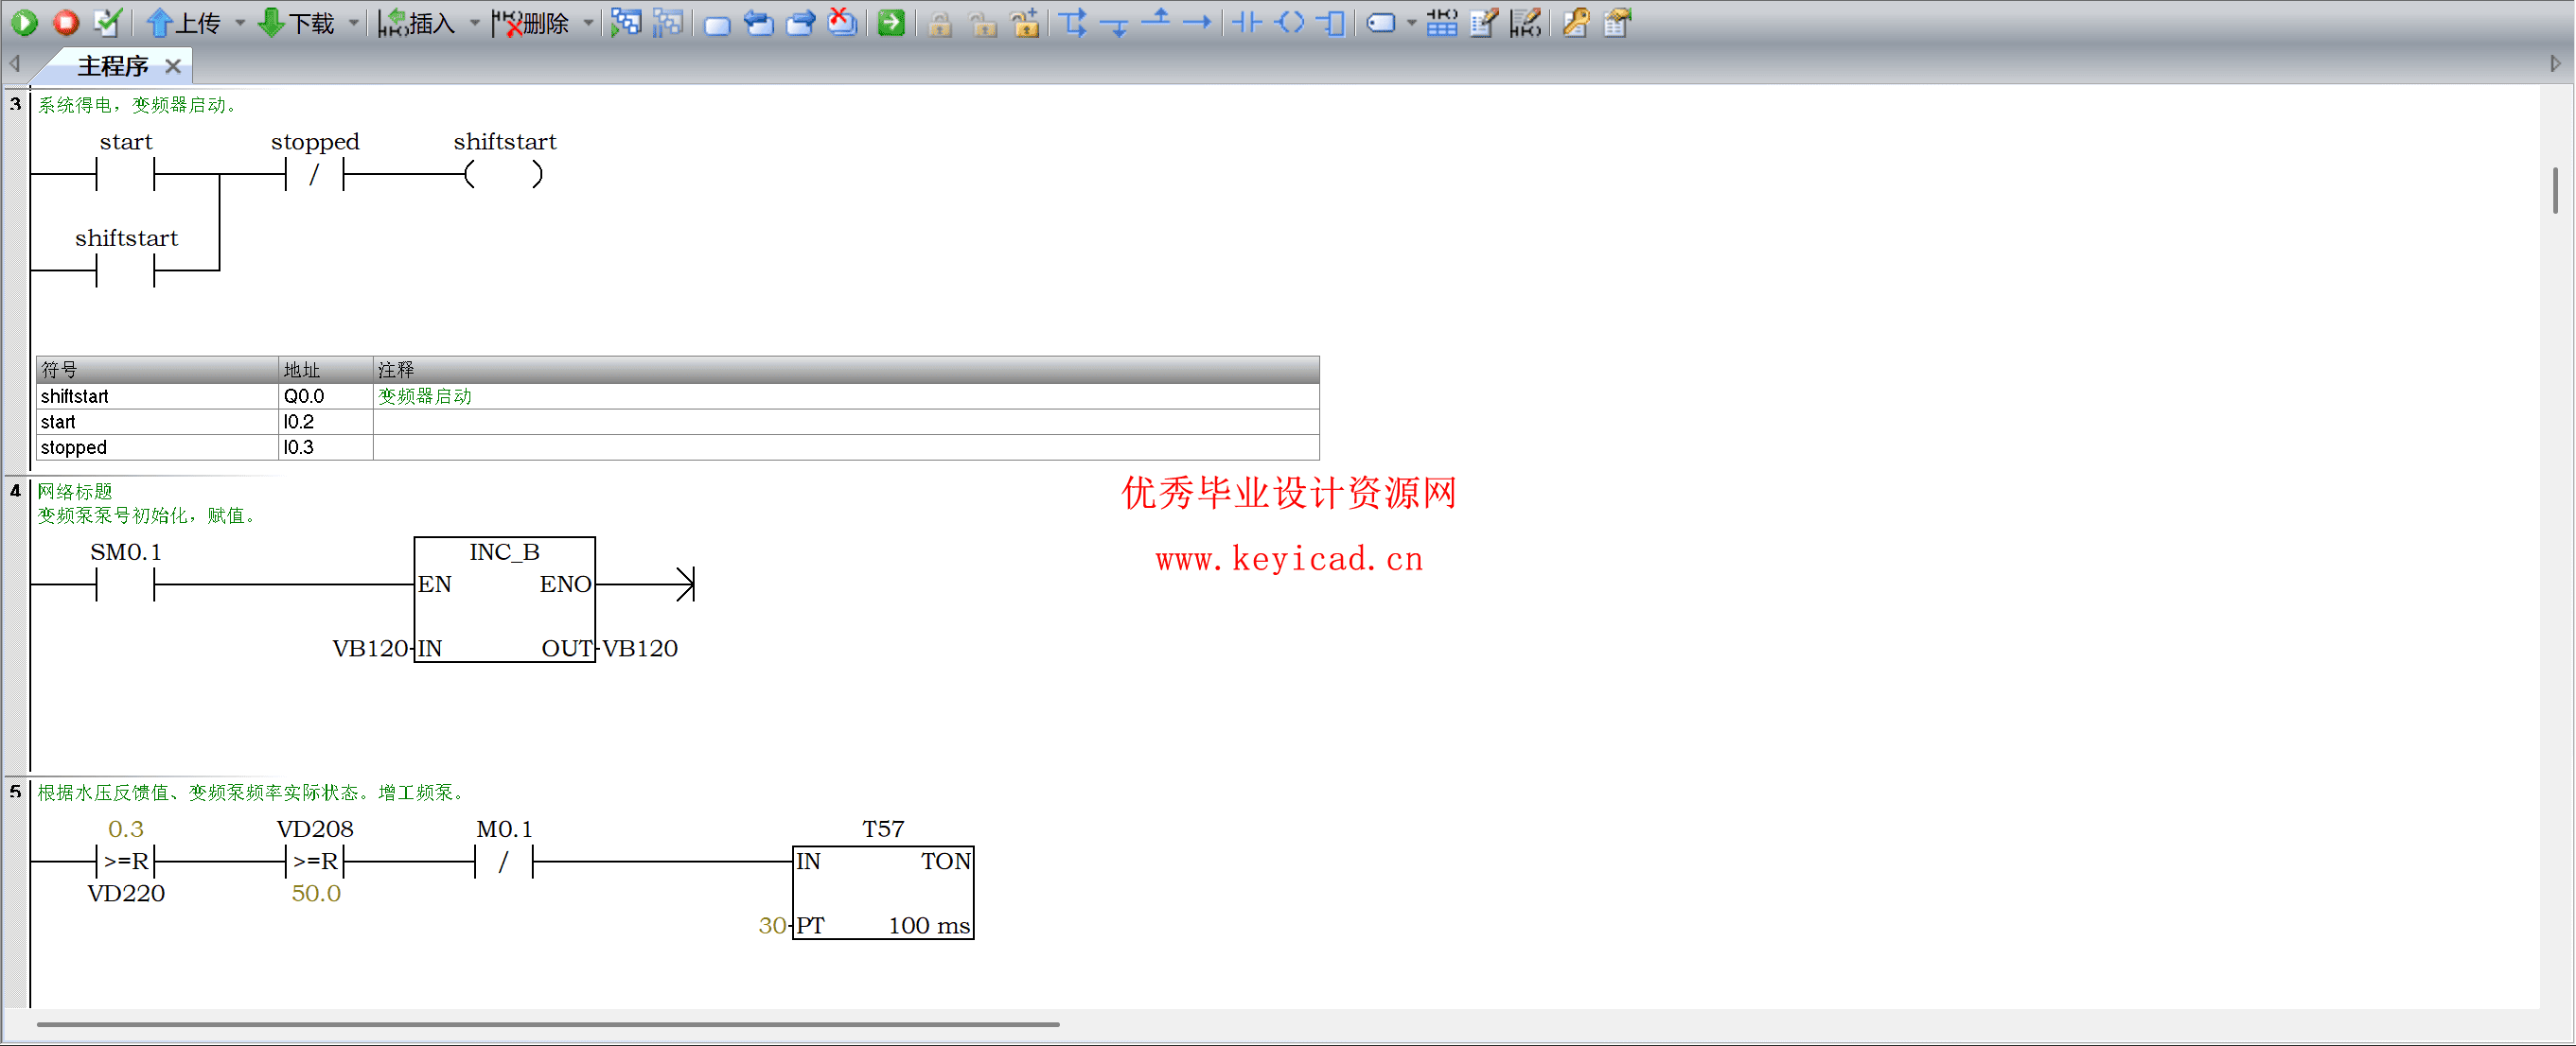Start program status monitoring icon
The image size is (2576, 1046).
click(x=626, y=22)
